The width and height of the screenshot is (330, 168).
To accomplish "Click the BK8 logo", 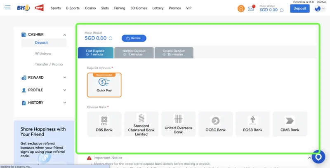I will point(24,8).
